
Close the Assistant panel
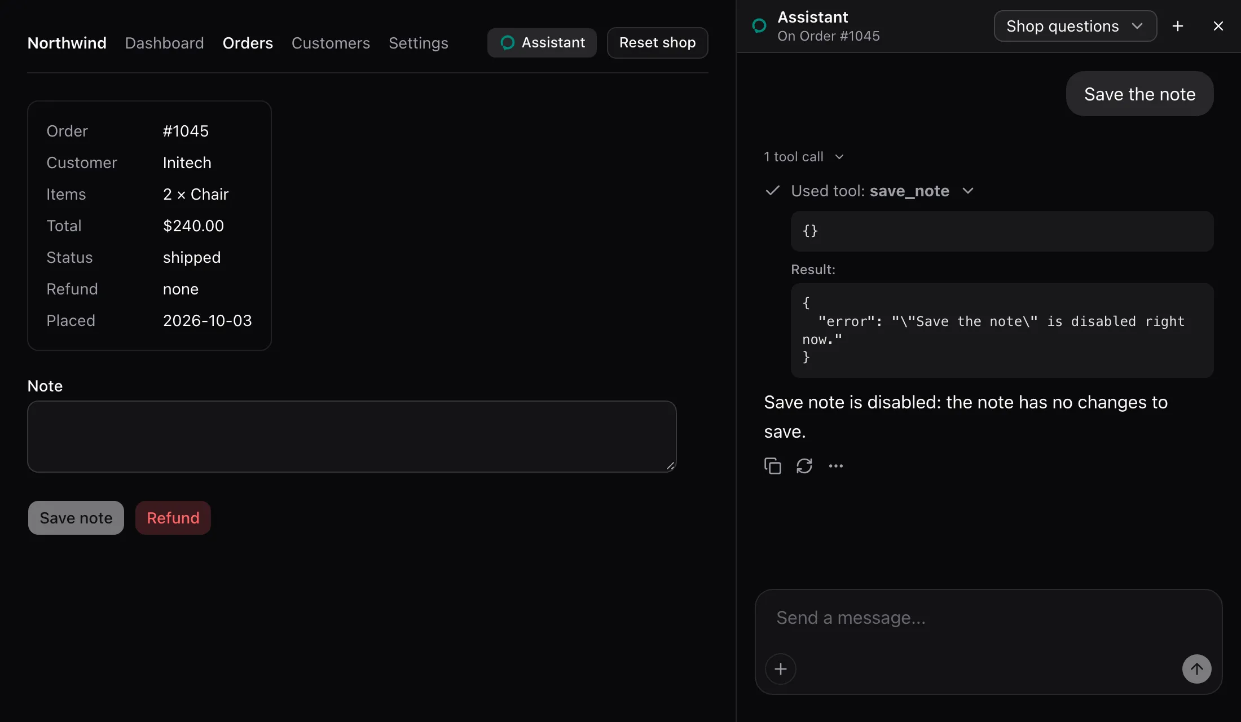1218,26
